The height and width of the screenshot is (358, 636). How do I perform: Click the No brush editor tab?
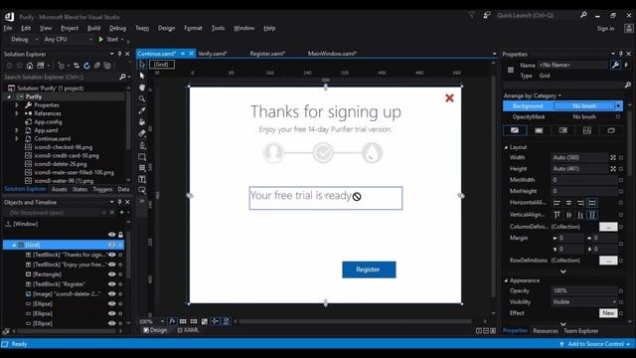515,130
